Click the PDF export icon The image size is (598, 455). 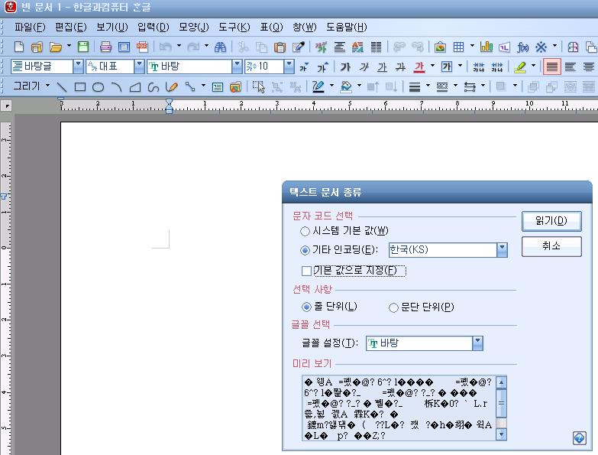click(x=142, y=47)
